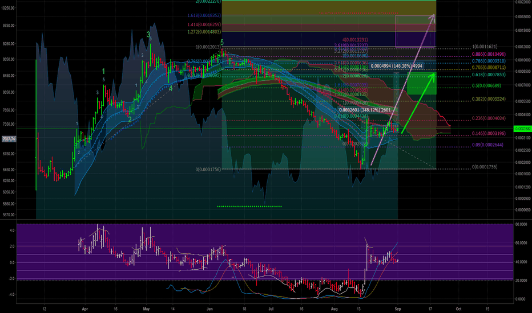
Task: Click the 0.0002000 value on right price axis
Action: pos(523,163)
